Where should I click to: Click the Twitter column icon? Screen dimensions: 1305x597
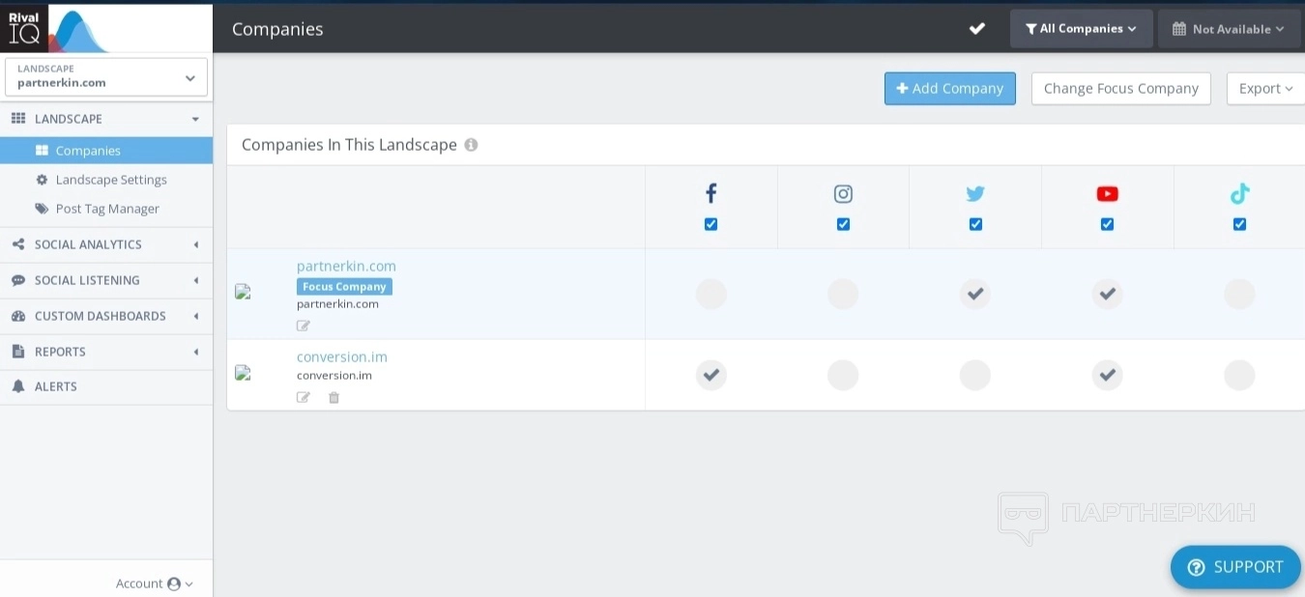[x=975, y=194]
